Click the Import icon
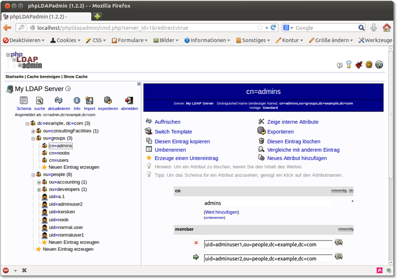The height and width of the screenshot is (279, 397). tap(89, 100)
